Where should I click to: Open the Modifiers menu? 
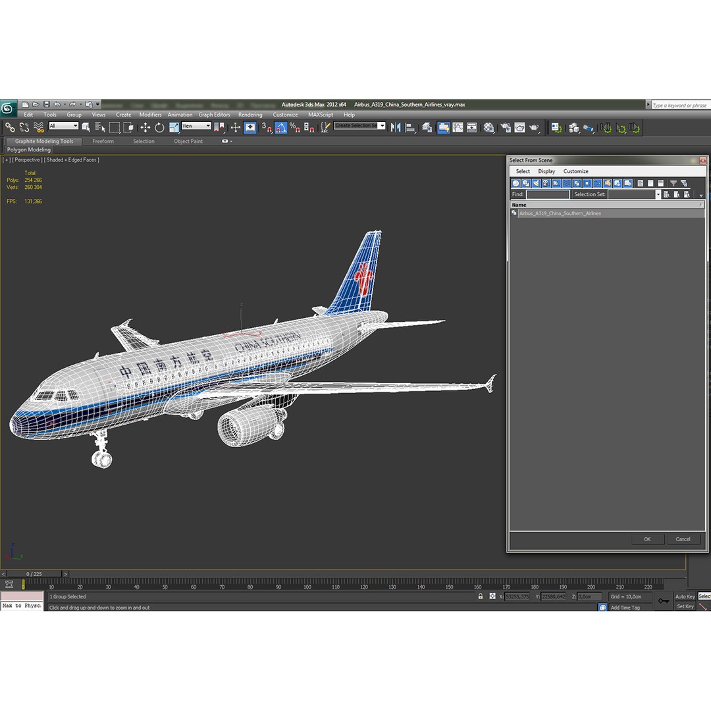(150, 115)
